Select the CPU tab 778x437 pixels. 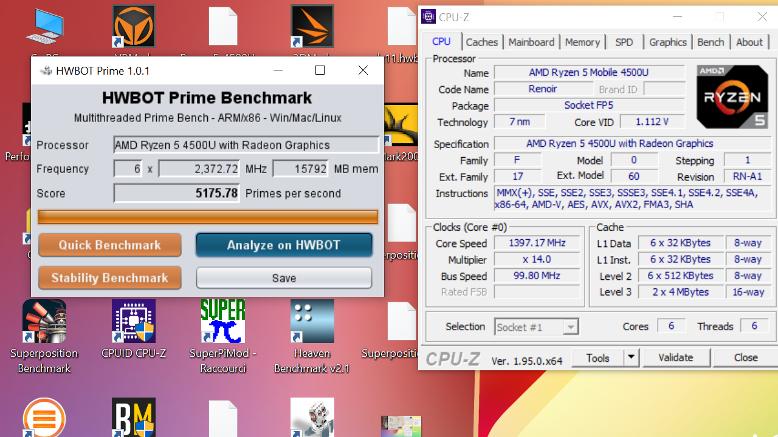(x=441, y=41)
